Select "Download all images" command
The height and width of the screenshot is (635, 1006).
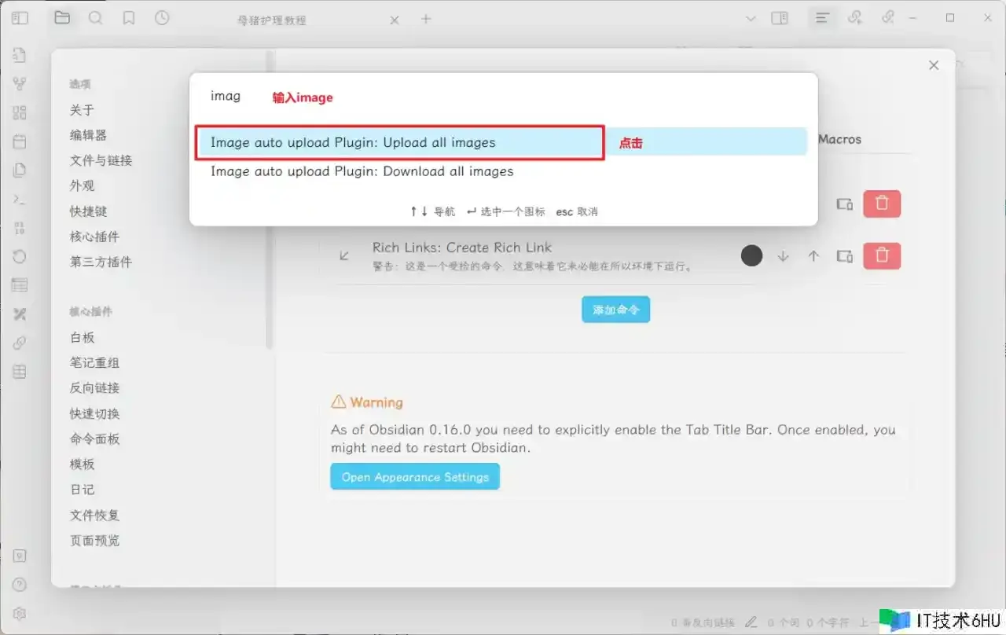point(362,171)
